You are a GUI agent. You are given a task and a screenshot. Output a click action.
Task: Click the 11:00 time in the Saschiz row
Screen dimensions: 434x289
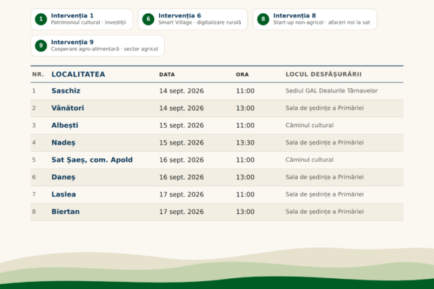point(245,91)
